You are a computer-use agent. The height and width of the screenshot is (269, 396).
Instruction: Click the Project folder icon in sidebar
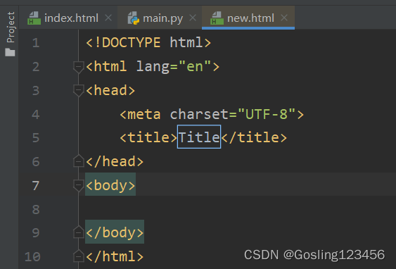pyautogui.click(x=10, y=52)
